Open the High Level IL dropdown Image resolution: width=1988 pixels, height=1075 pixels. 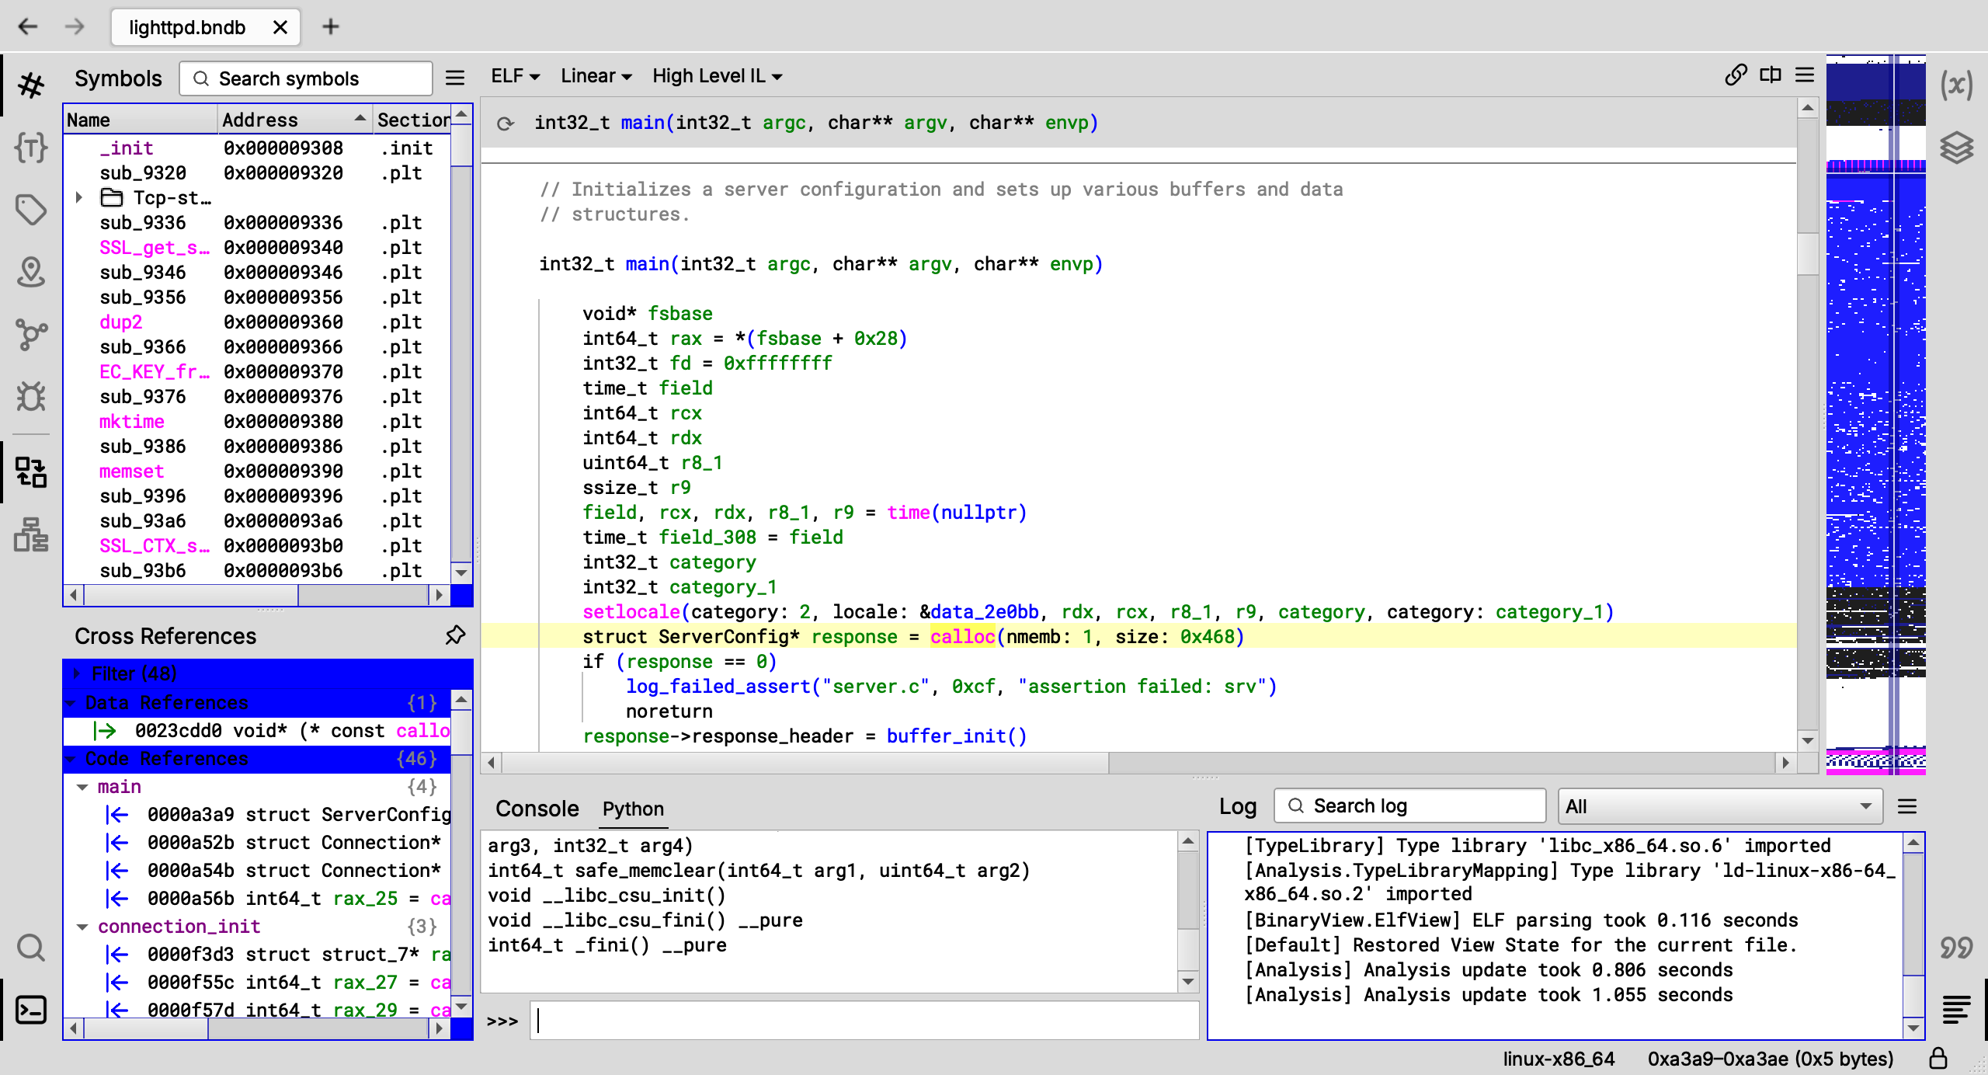coord(717,76)
